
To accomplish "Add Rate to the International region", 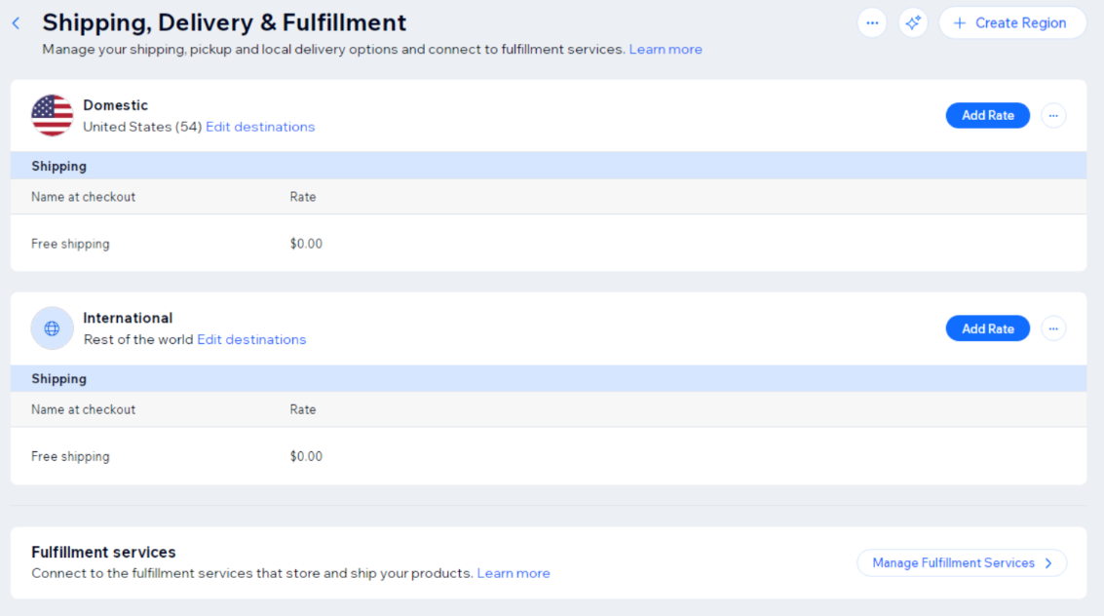I will tap(987, 328).
